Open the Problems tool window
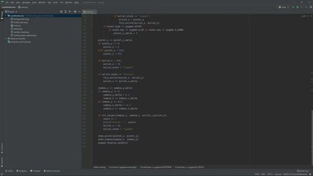The image size is (313, 176). [x=22, y=171]
